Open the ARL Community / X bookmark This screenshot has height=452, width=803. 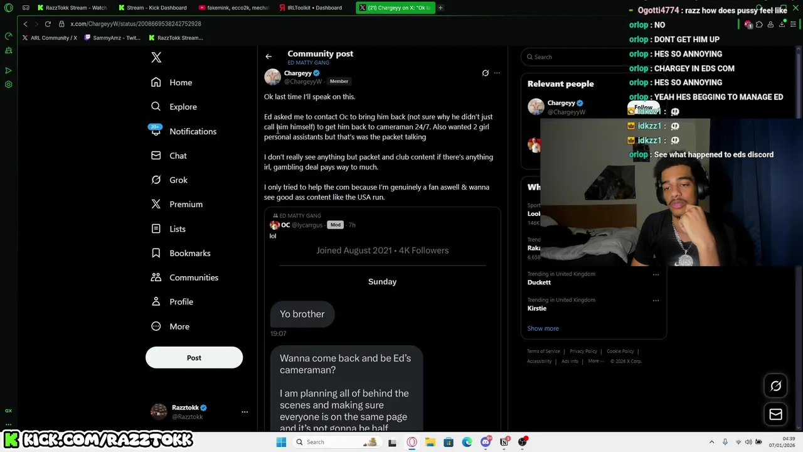(x=50, y=38)
